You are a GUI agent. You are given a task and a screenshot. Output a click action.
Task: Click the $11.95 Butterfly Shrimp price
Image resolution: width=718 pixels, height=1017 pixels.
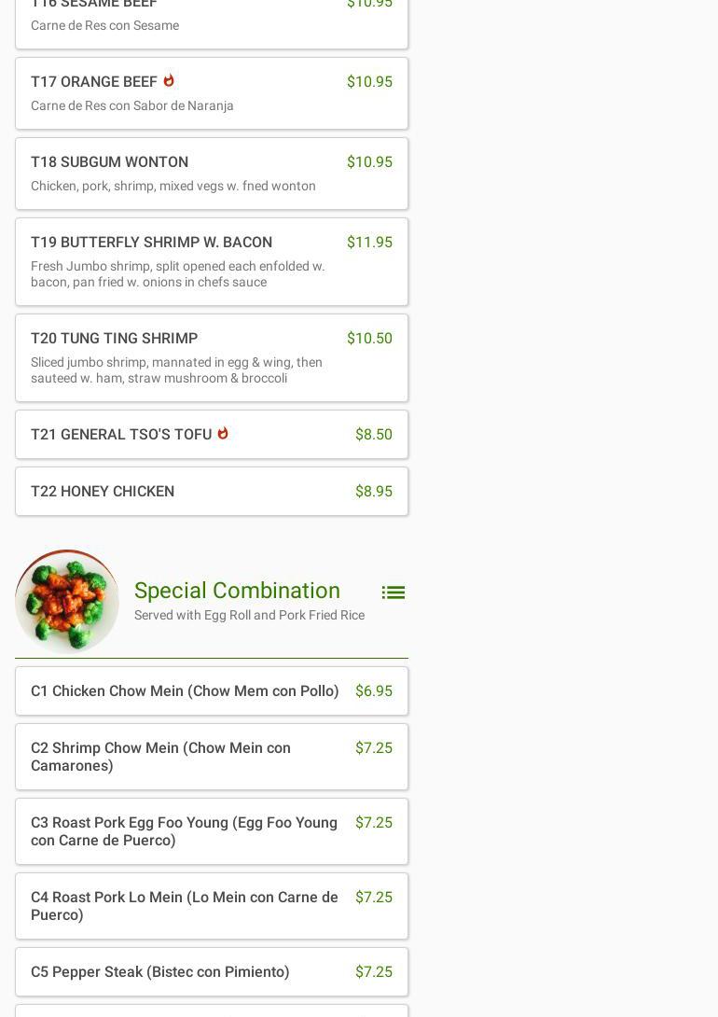369,243
